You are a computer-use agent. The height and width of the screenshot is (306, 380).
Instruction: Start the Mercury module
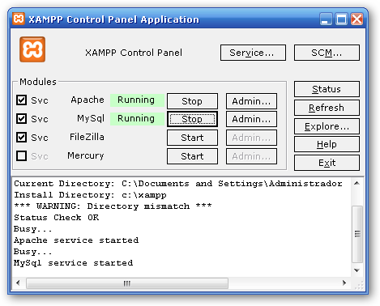click(192, 156)
